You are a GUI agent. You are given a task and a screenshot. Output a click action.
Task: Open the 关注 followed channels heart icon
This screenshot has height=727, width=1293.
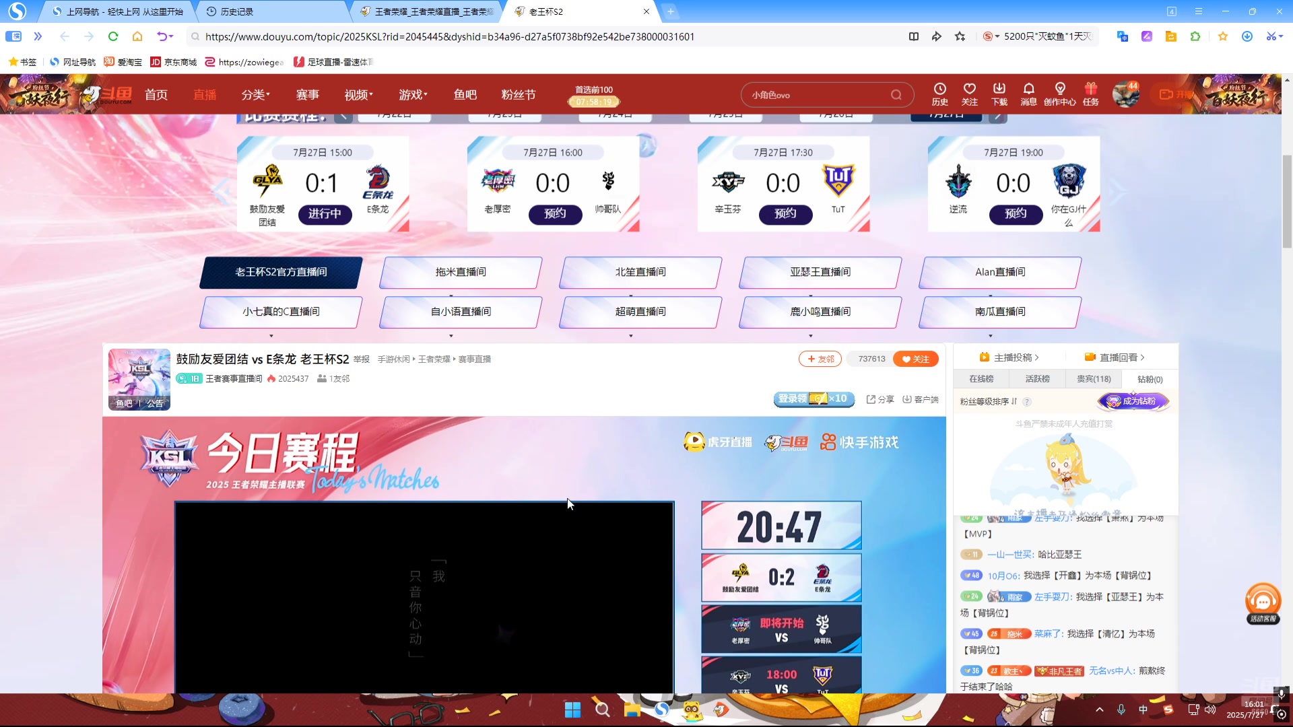point(969,94)
